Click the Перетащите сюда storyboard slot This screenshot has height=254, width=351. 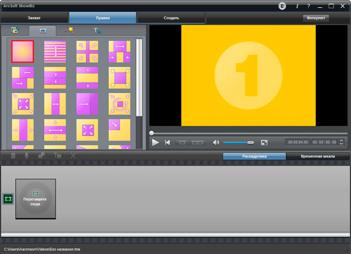pyautogui.click(x=36, y=199)
